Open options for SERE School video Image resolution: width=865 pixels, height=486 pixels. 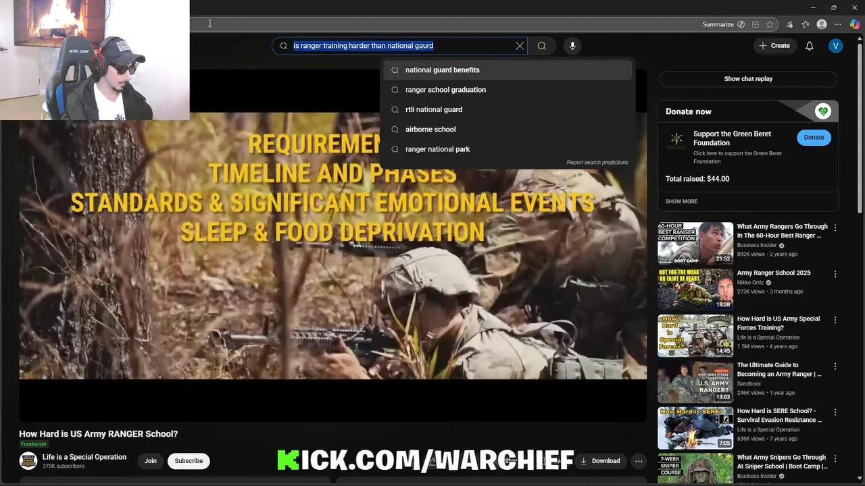point(835,412)
